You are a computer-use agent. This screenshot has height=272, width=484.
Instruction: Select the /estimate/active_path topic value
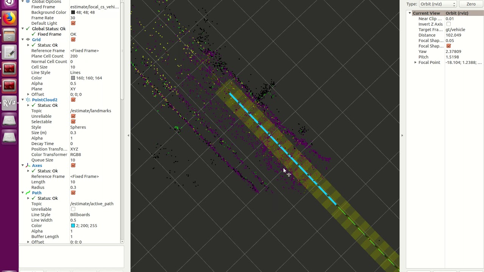coord(92,204)
